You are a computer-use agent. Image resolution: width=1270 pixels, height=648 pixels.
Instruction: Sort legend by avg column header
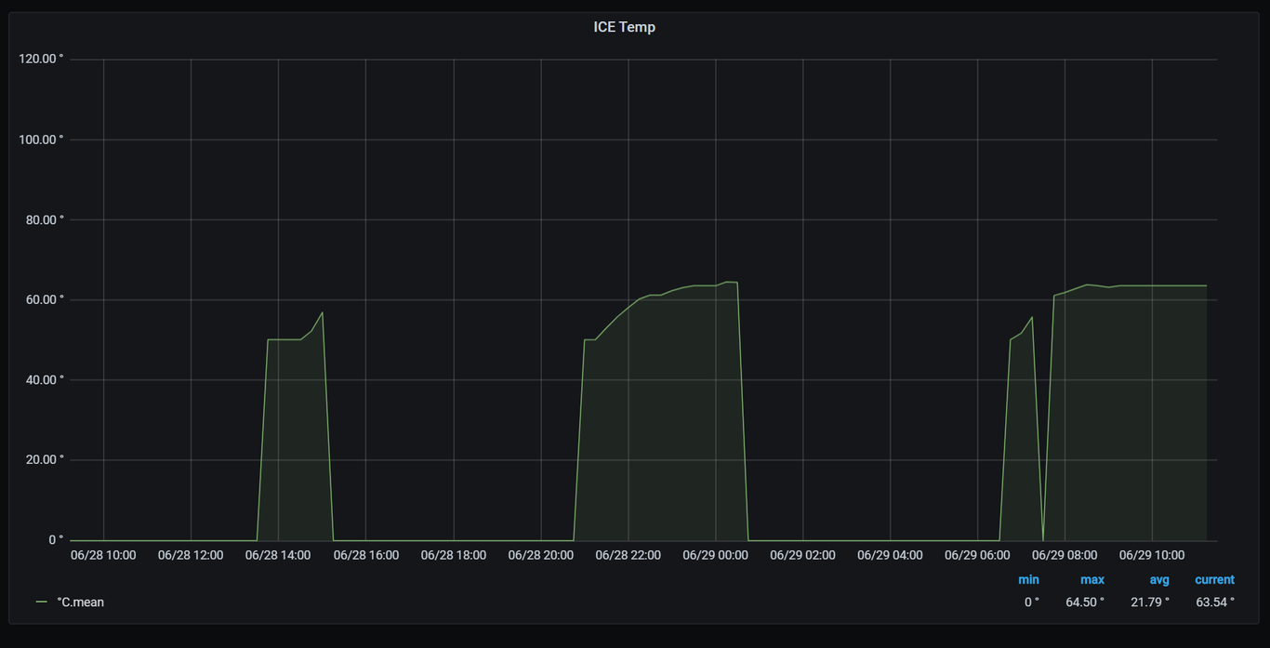coord(1158,579)
